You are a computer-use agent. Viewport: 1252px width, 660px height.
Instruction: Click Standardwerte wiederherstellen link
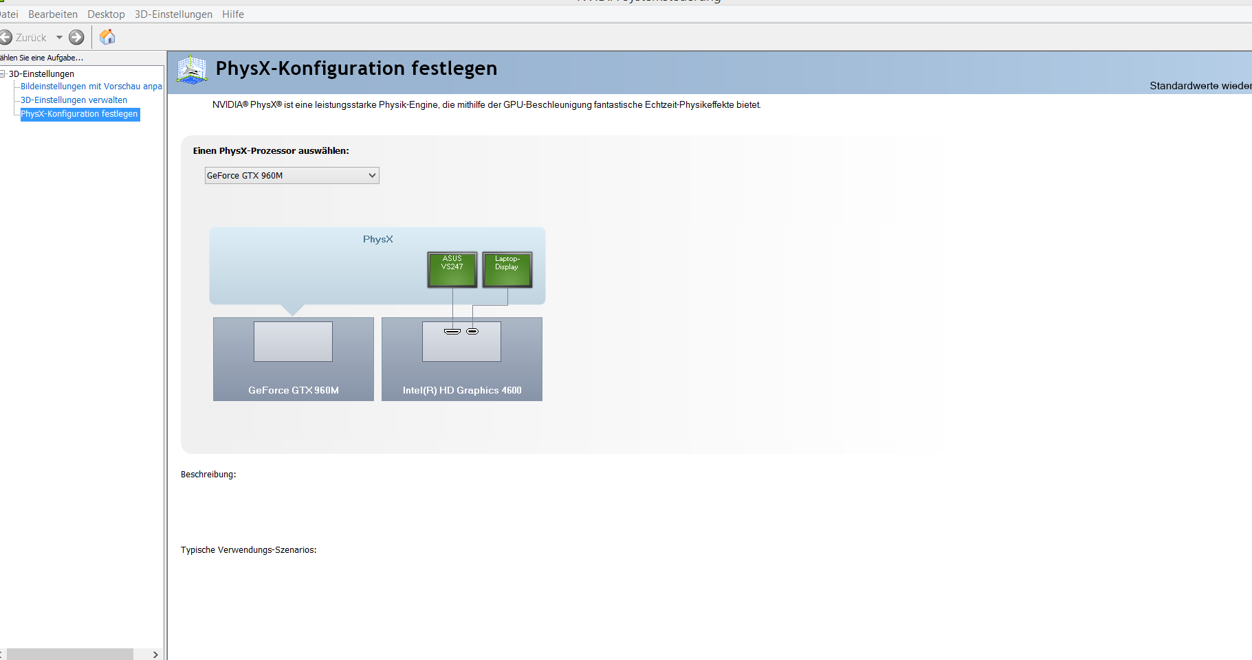click(1200, 86)
